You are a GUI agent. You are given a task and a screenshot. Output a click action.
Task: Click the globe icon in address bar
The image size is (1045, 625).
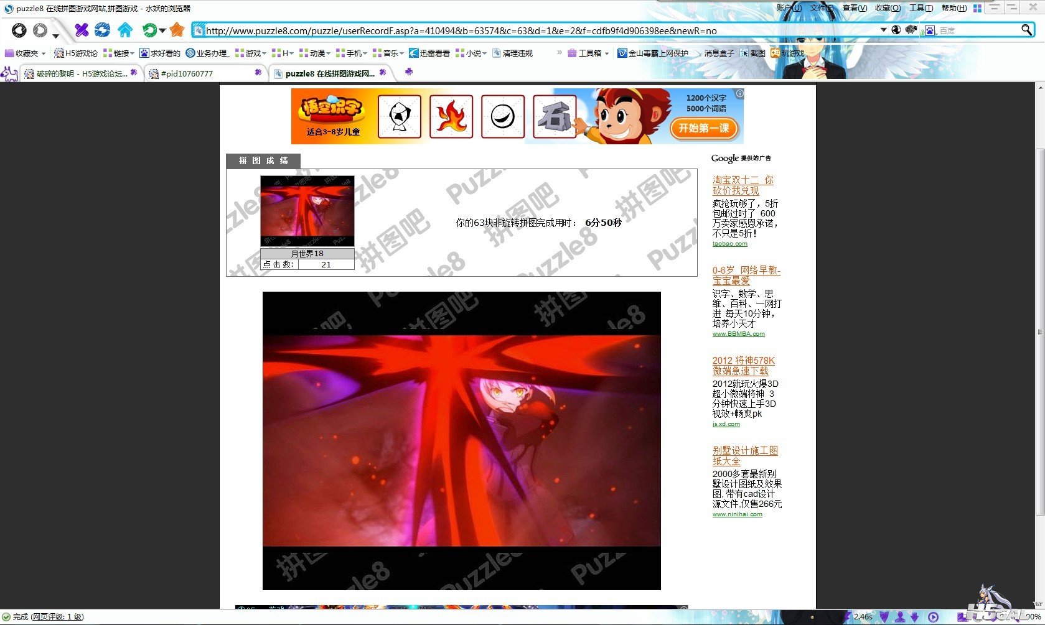[x=896, y=30]
